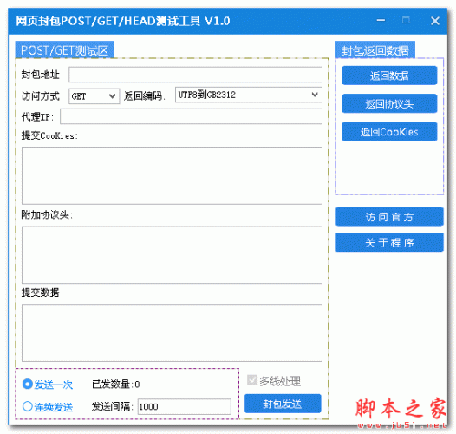The height and width of the screenshot is (434, 456).
Task: Click the 返回数据 button
Action: (x=389, y=76)
